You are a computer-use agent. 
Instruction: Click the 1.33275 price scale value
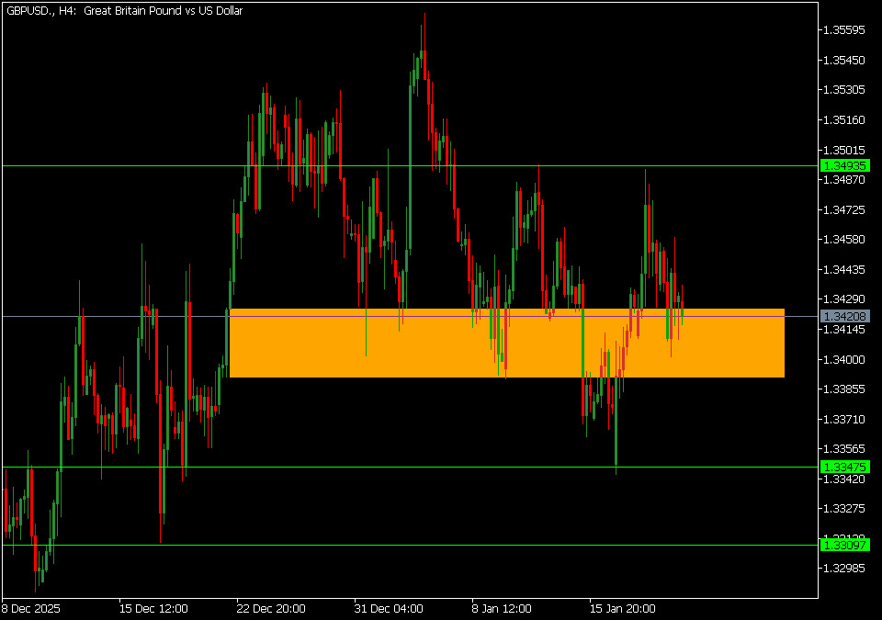[x=843, y=508]
